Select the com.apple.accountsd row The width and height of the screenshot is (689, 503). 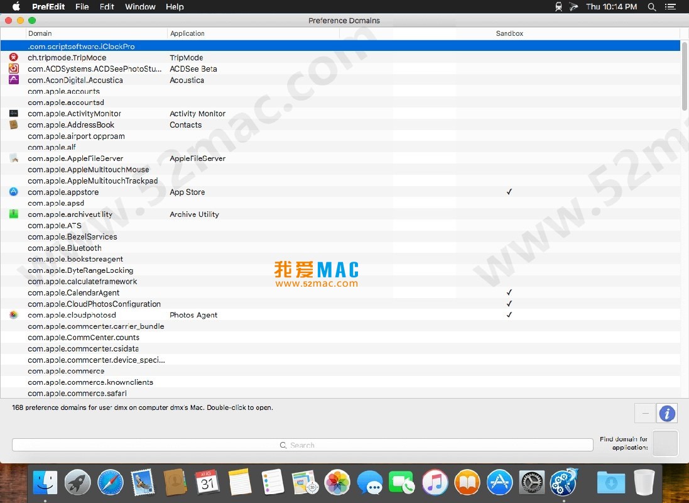pos(340,102)
